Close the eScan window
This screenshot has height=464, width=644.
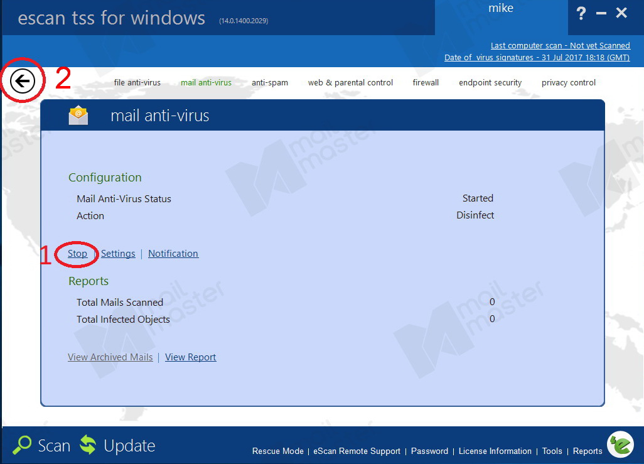point(621,13)
